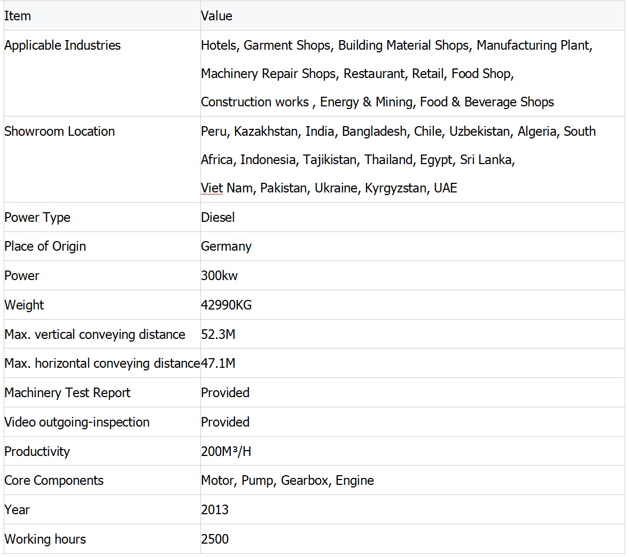
Task: Click the value '200M³/H'
Action: click(x=226, y=452)
